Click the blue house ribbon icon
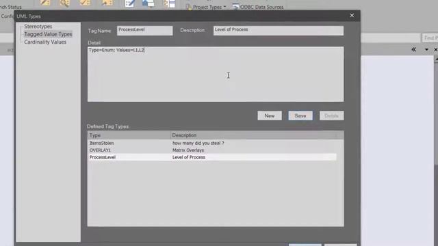The height and width of the screenshot is (246, 438). pos(148,3)
